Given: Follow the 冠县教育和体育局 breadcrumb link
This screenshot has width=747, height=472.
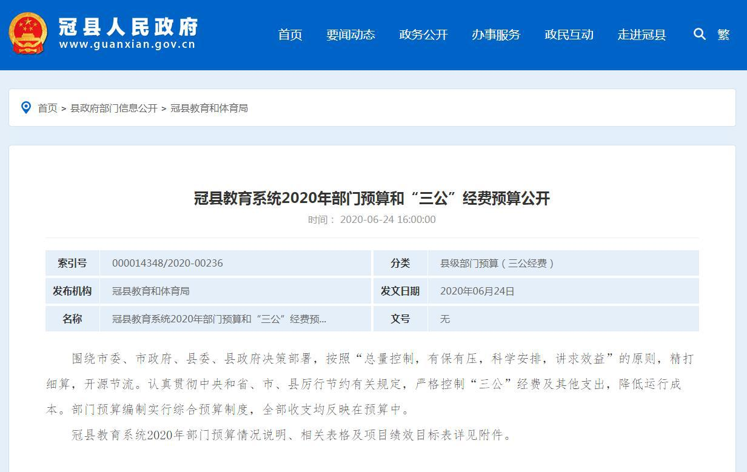Looking at the screenshot, I should pos(209,108).
